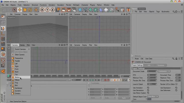Open the Scale mode dropdown in Coordinates
The image size is (184, 103).
click(x=110, y=98)
